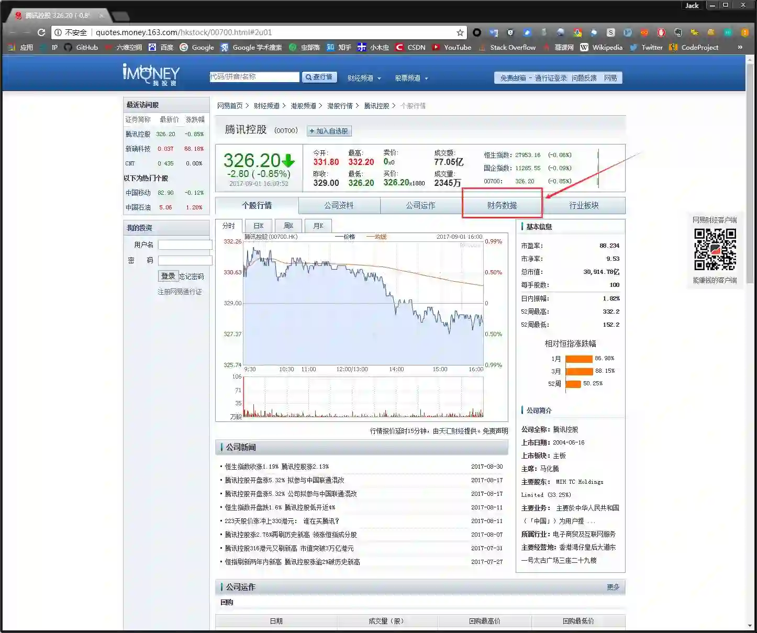Open the Twitter bookmark
Image resolution: width=757 pixels, height=633 pixels.
(x=646, y=47)
